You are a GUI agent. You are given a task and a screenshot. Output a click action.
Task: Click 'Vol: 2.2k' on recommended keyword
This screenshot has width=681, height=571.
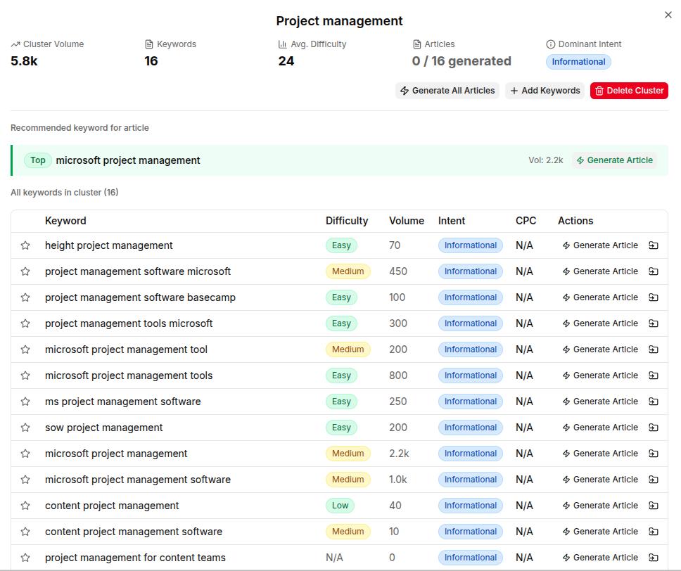point(545,160)
